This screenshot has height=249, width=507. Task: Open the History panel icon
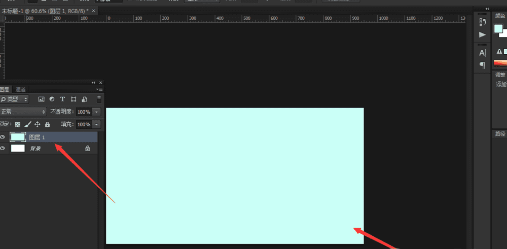(483, 22)
